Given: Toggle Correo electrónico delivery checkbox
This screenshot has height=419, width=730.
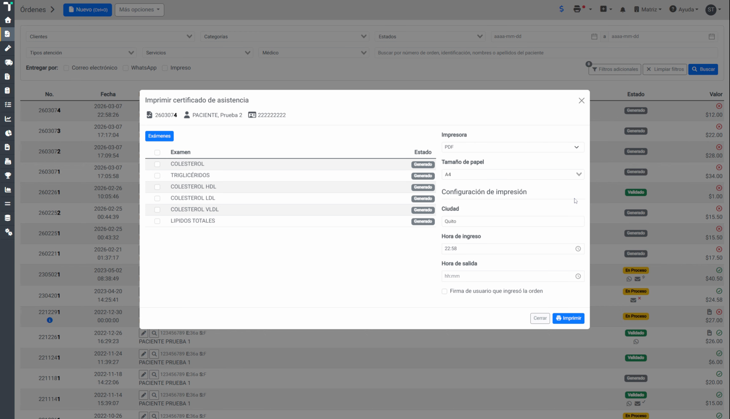Looking at the screenshot, I should [66, 68].
